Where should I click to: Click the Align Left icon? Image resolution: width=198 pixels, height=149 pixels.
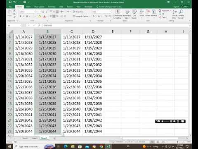coord(51,16)
